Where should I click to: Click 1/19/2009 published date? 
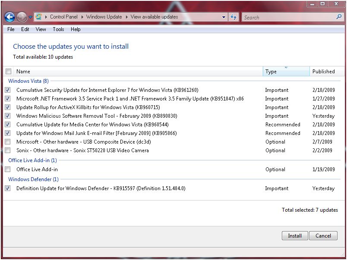[x=324, y=169]
